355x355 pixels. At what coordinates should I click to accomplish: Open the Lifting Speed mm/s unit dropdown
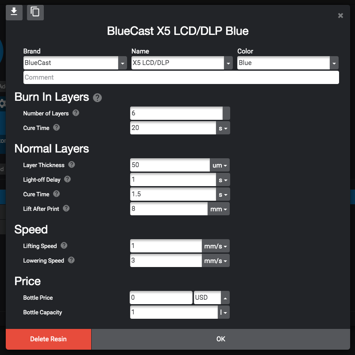(x=216, y=246)
